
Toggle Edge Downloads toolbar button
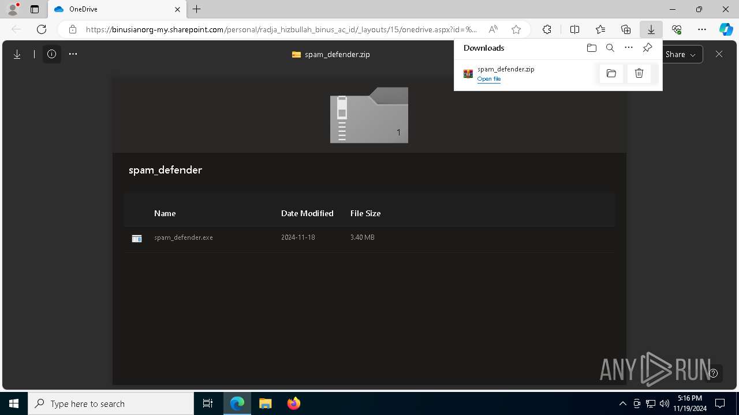651,29
